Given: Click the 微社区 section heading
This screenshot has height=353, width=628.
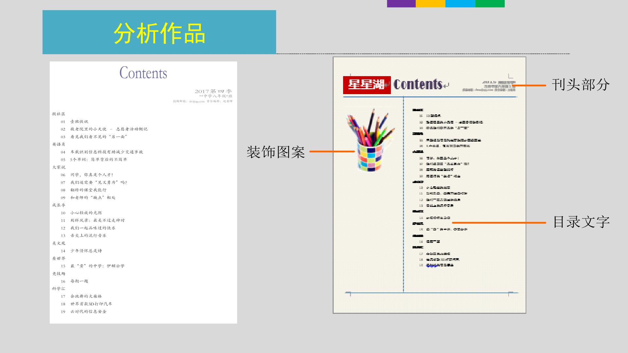Looking at the screenshot, I should pyautogui.click(x=59, y=114).
